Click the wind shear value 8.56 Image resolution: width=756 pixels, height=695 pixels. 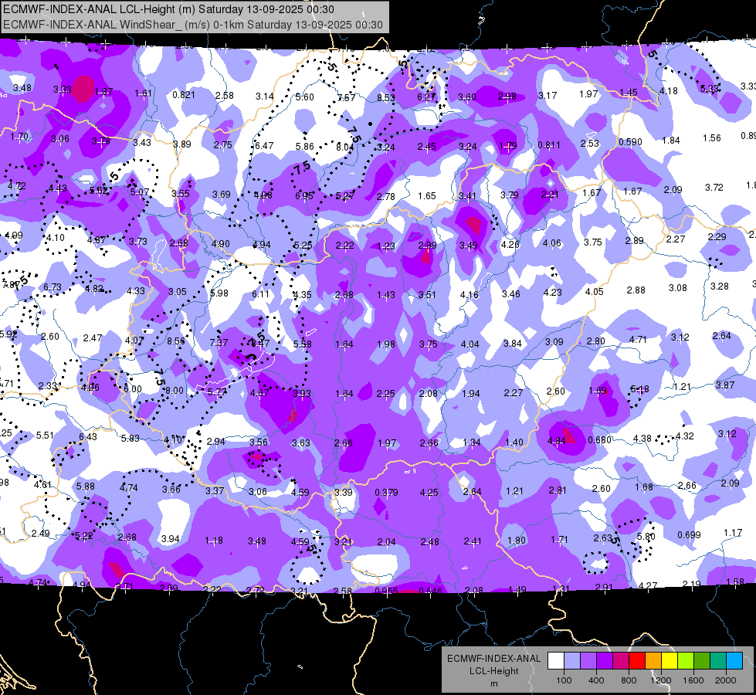[176, 341]
